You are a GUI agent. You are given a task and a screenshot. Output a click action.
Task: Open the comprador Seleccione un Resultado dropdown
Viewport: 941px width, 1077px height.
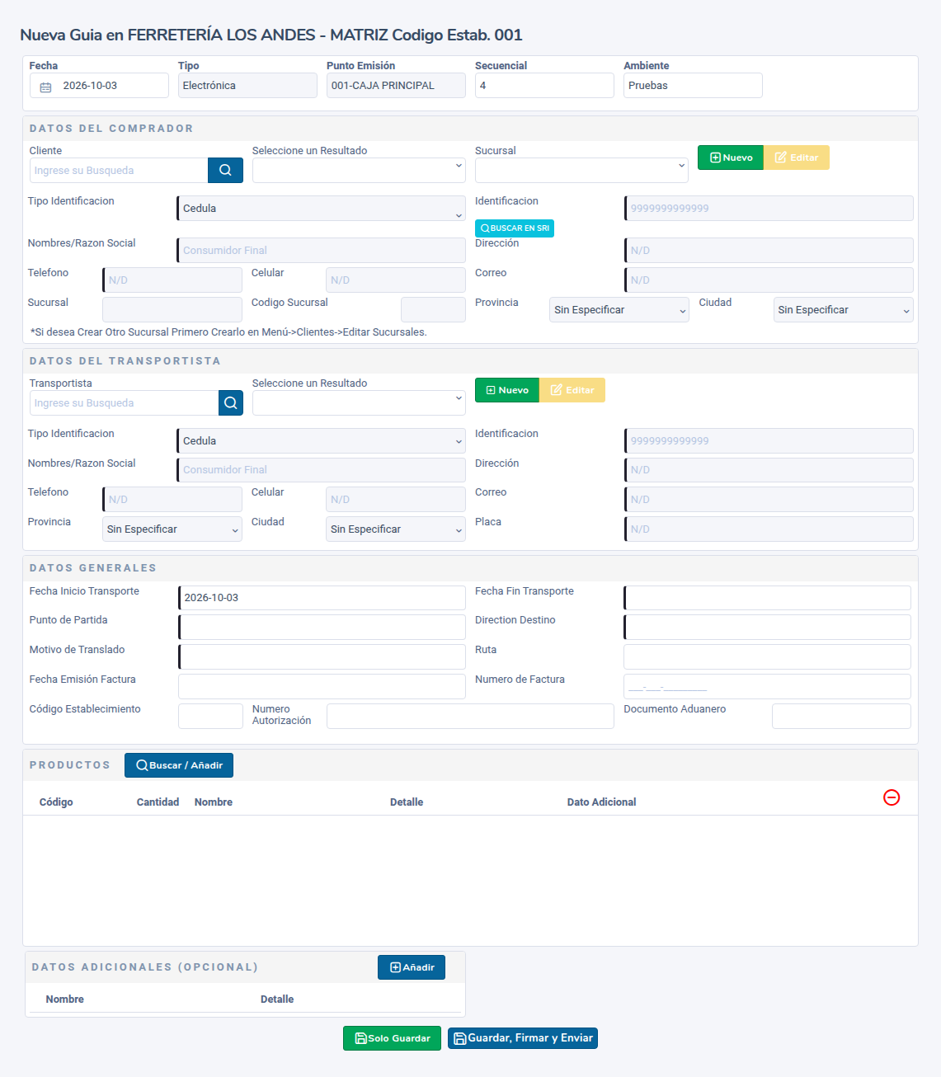[359, 171]
